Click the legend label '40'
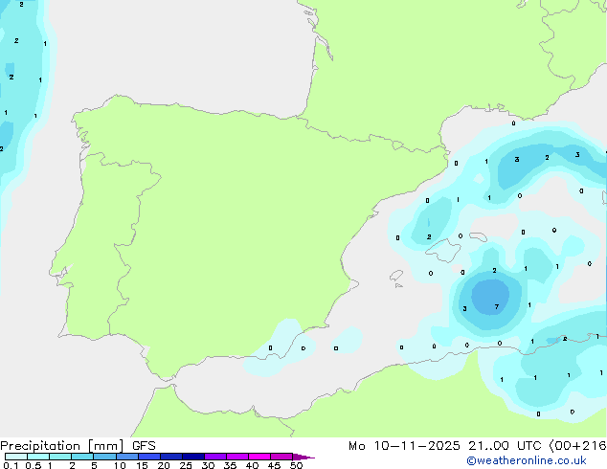 pyautogui.click(x=252, y=465)
